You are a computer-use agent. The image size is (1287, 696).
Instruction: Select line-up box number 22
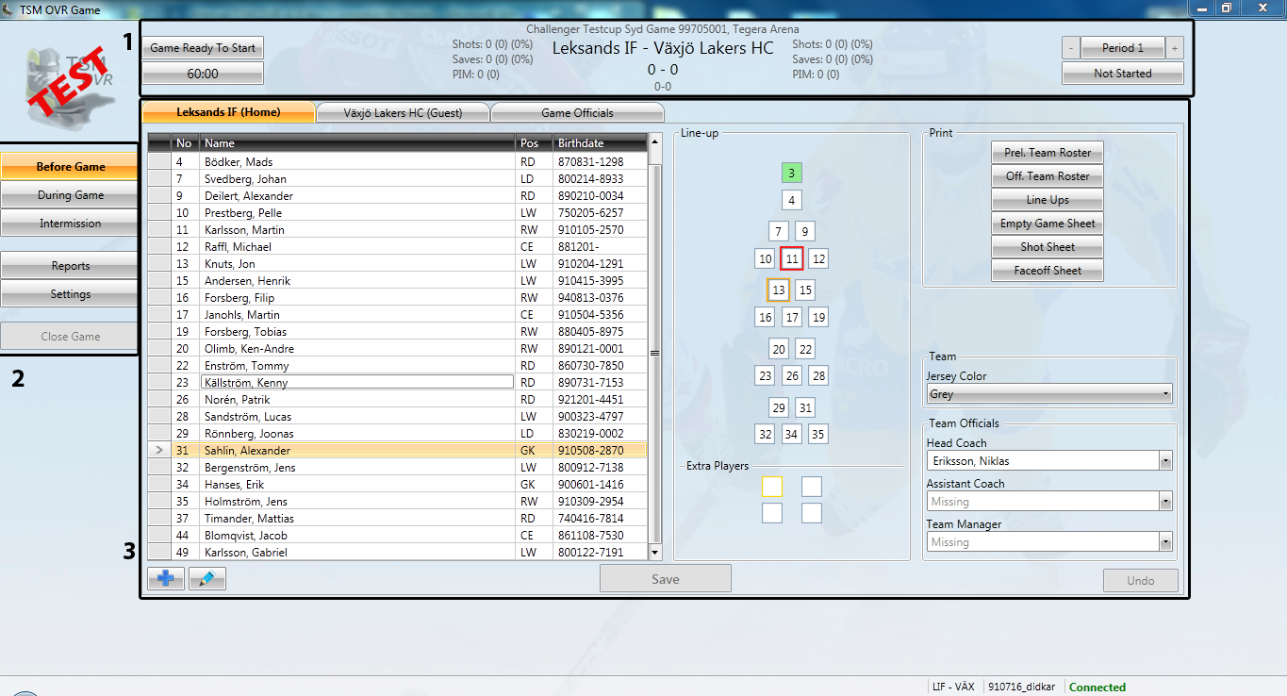point(804,349)
